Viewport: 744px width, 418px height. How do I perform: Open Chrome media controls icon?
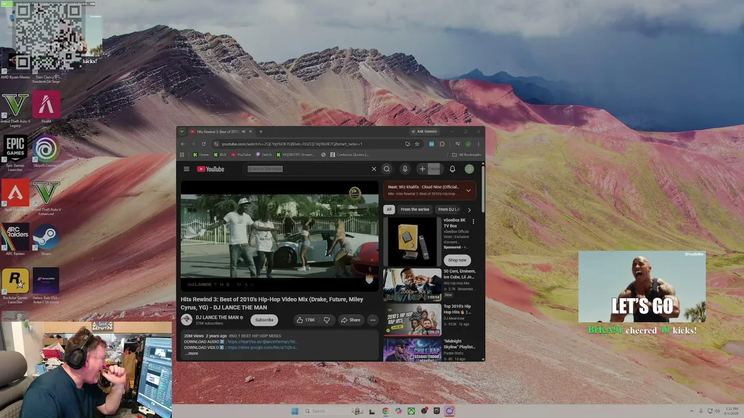pos(458,144)
